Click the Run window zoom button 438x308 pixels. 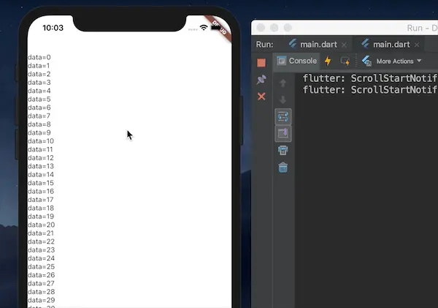tap(288, 28)
